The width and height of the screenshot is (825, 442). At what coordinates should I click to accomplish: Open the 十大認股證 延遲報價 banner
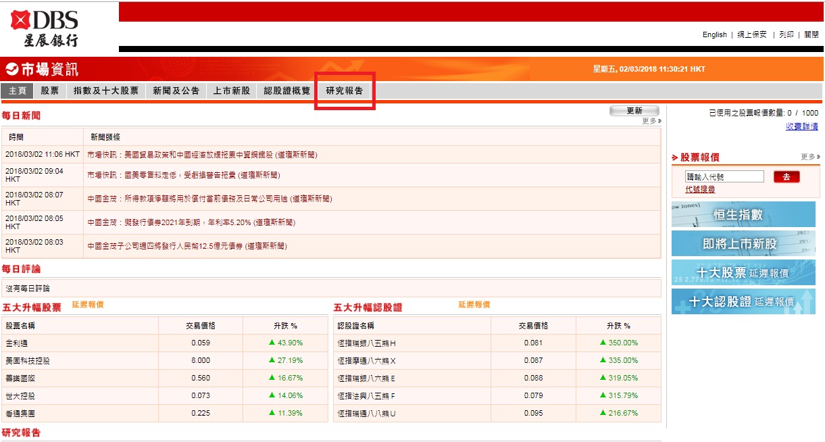(743, 302)
